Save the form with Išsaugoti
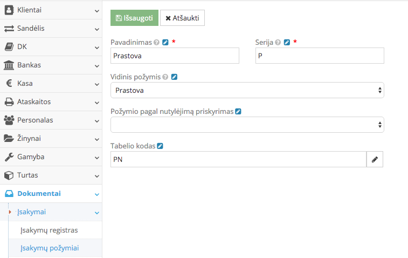Screen dimensions: 408x258 click(134, 18)
